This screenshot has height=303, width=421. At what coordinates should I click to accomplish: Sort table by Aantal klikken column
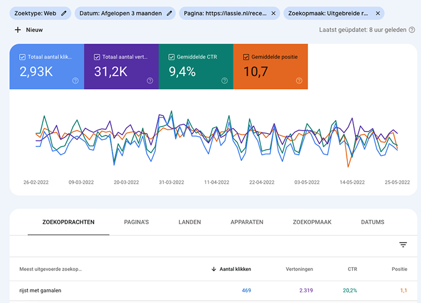[x=234, y=269]
